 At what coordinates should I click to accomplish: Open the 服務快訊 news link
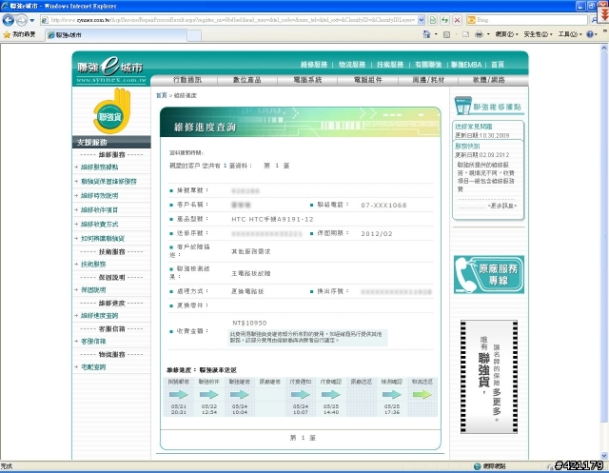pyautogui.click(x=467, y=147)
